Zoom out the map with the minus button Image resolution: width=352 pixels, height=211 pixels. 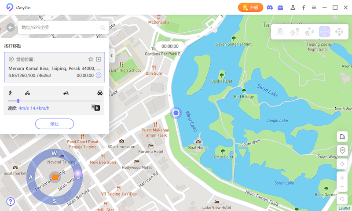tap(342, 186)
